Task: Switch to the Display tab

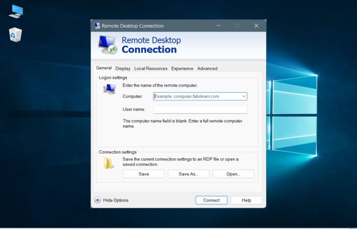Action: [x=123, y=68]
